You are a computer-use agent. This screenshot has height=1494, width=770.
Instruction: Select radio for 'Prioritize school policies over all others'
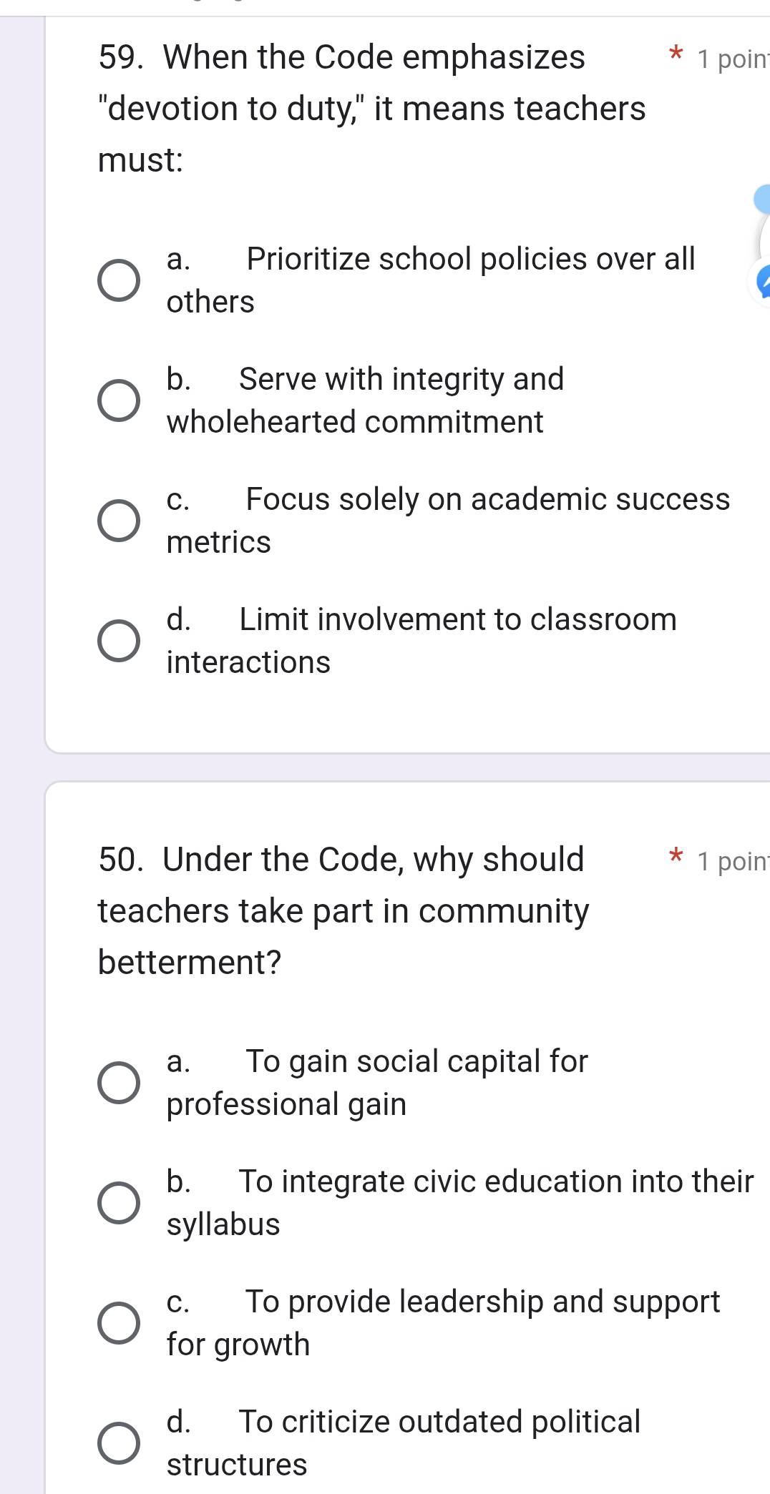119,280
